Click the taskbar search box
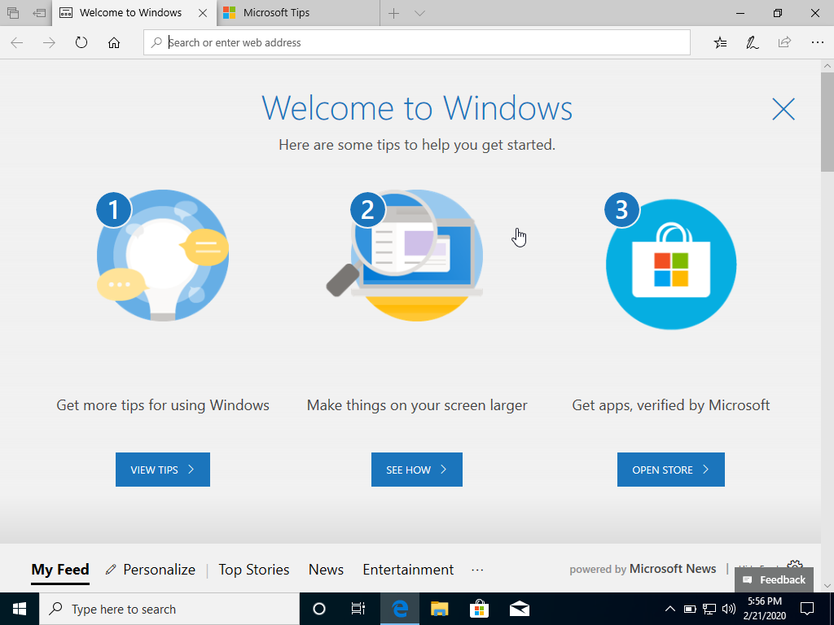Viewport: 834px width, 625px height. tap(169, 609)
